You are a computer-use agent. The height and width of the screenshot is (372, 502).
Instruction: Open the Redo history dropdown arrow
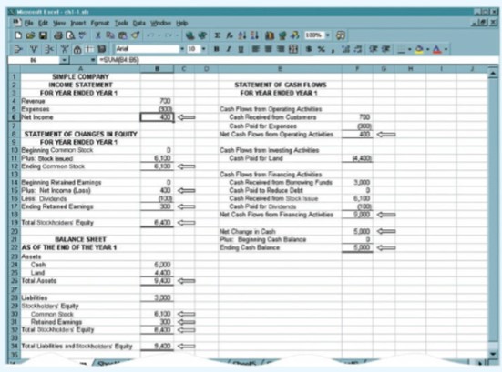(x=177, y=35)
